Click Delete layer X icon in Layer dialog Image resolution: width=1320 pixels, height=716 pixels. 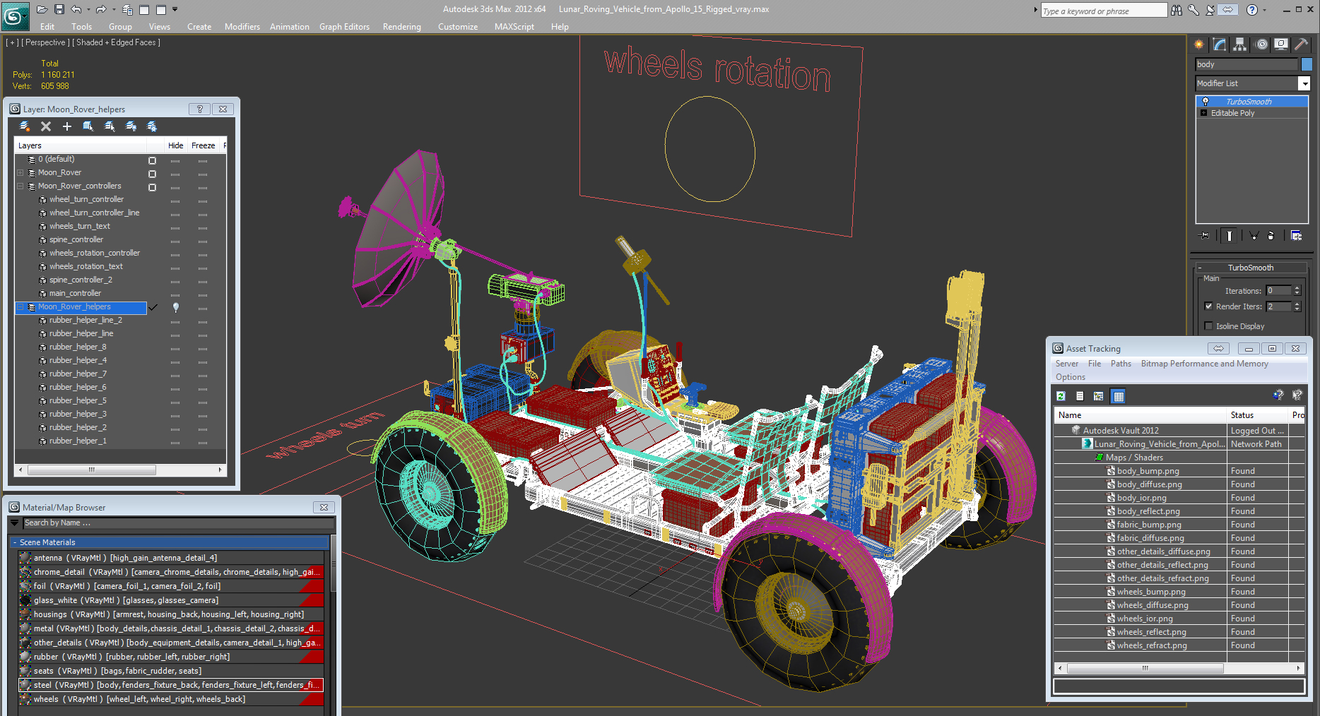coord(46,126)
